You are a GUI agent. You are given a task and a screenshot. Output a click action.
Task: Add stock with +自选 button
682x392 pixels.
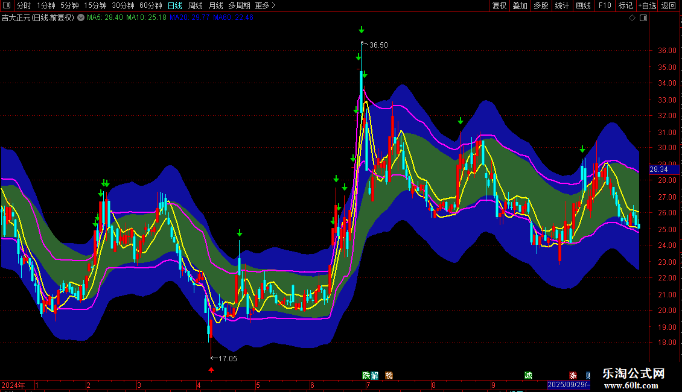click(647, 5)
